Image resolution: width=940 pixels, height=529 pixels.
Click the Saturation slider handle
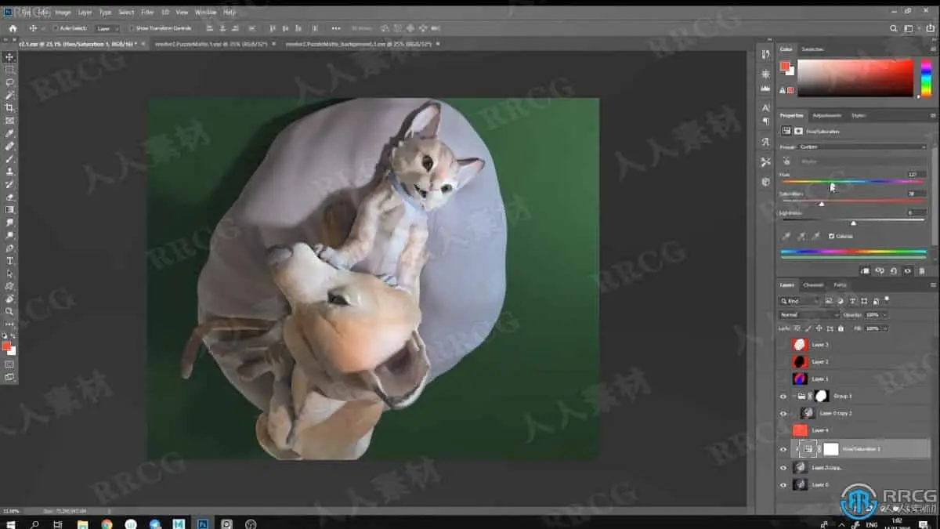(x=821, y=204)
